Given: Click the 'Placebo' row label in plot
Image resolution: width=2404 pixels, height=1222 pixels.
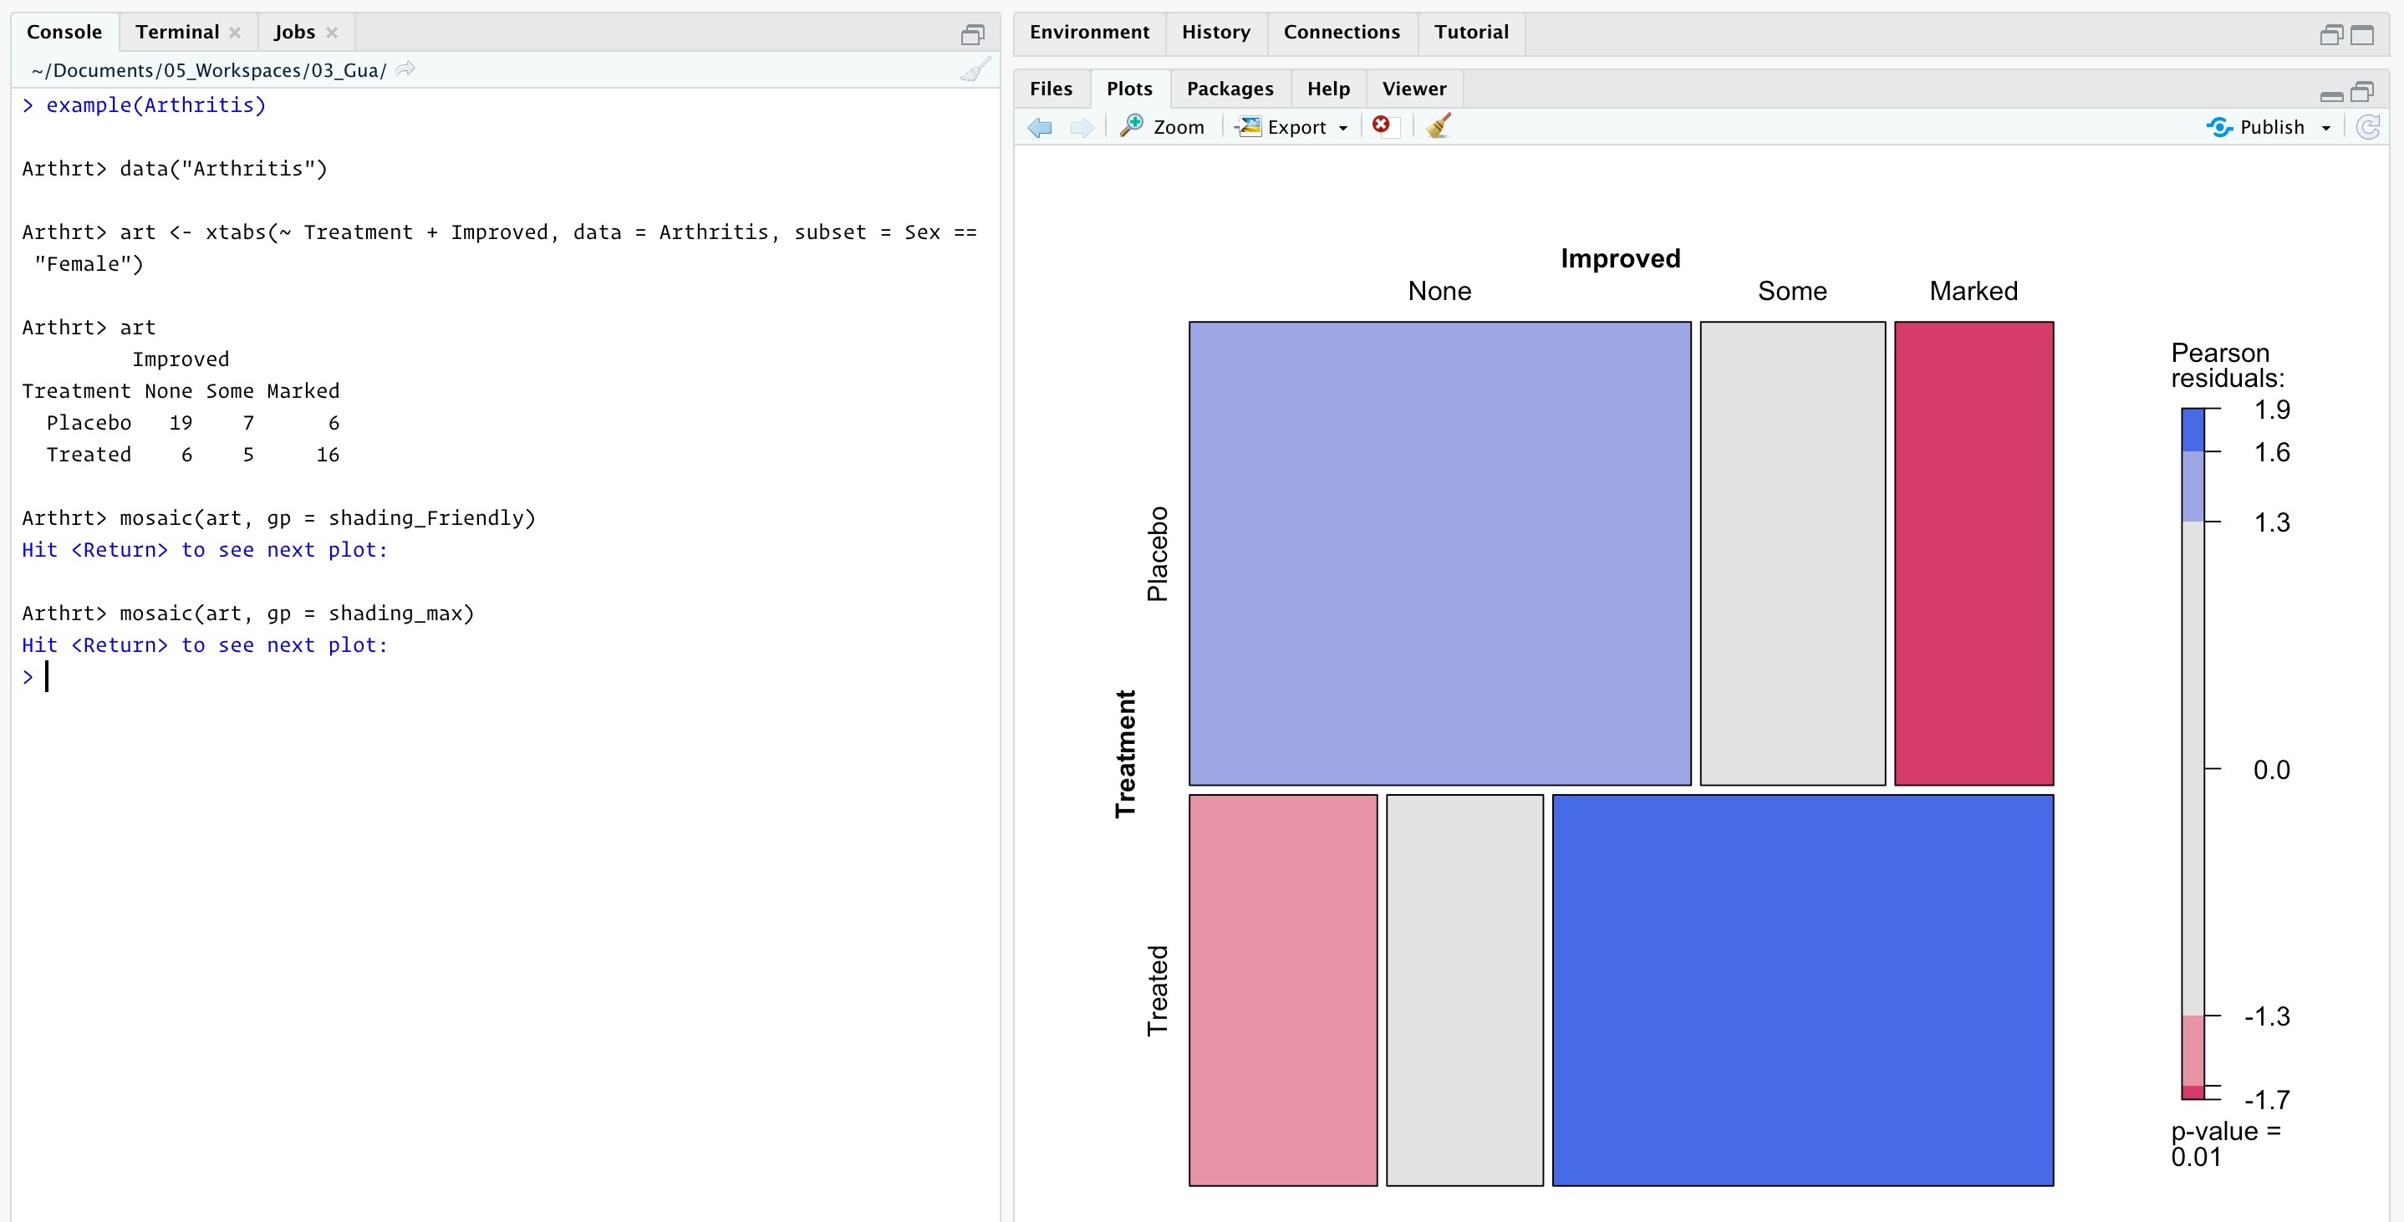Looking at the screenshot, I should [x=1157, y=553].
